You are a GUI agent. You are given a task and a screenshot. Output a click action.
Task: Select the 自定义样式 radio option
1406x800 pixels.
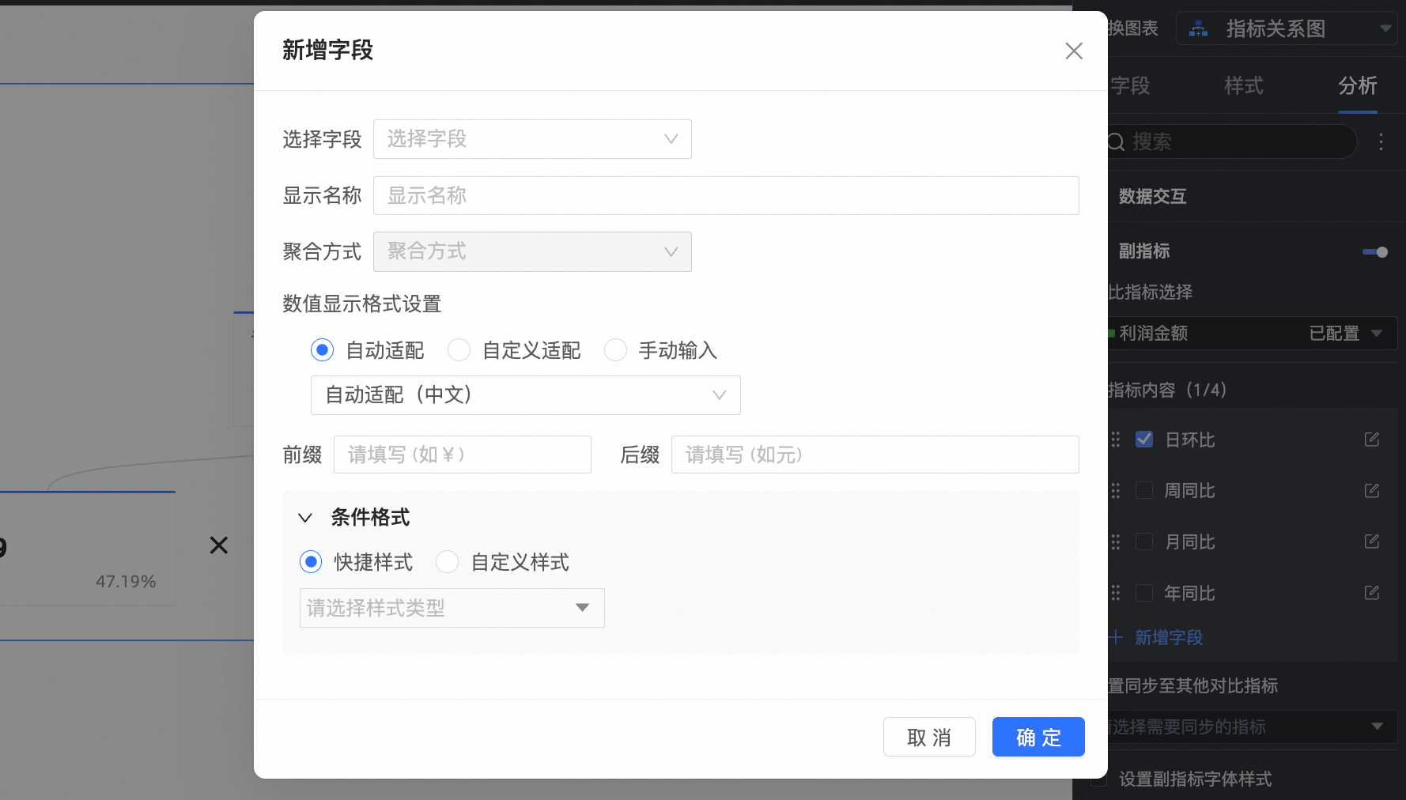click(447, 562)
